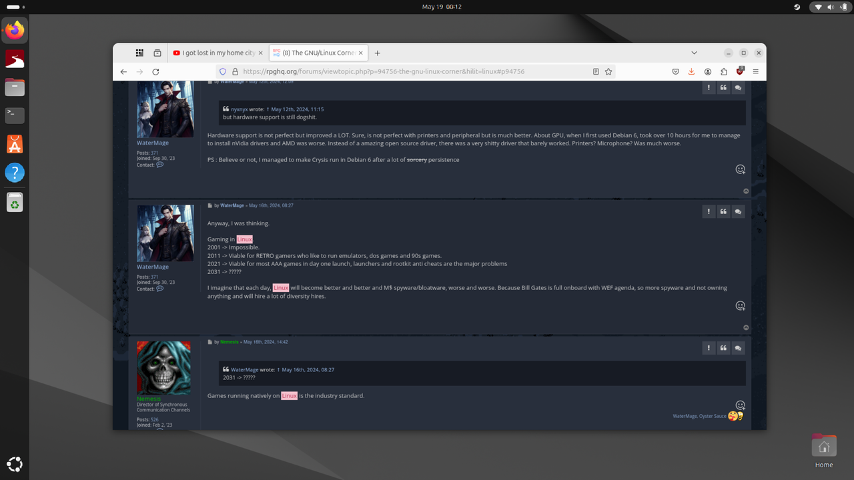Click the quoted post arrow beside nyxnyx

268,109
